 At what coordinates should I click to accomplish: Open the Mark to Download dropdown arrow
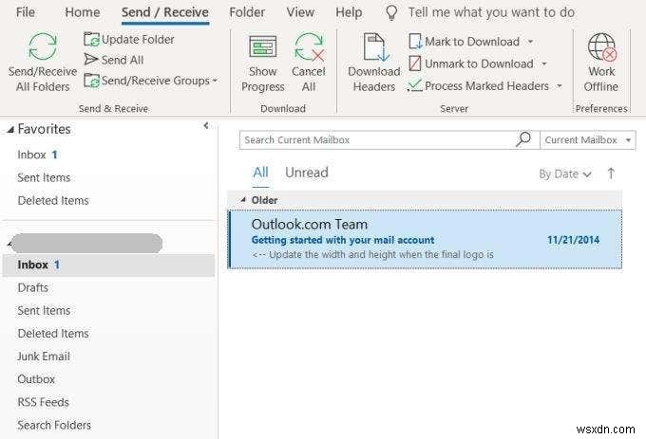(531, 42)
